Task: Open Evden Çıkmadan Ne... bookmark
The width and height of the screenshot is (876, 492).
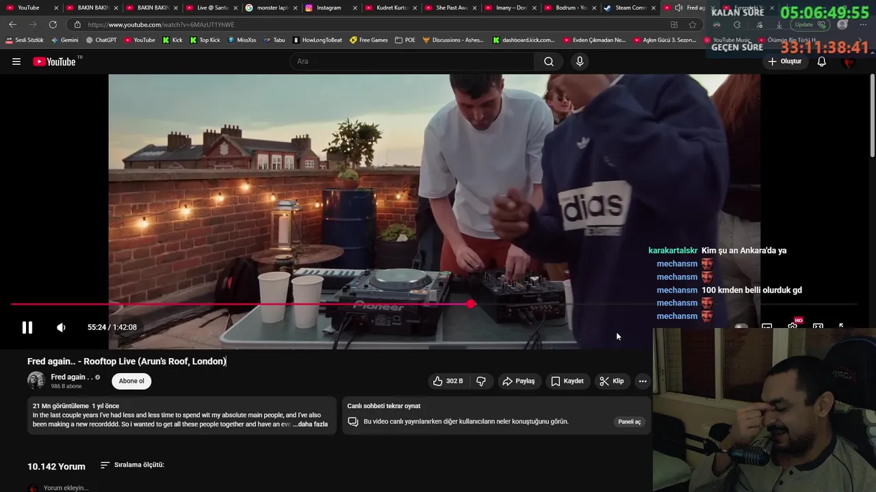Action: coord(594,40)
